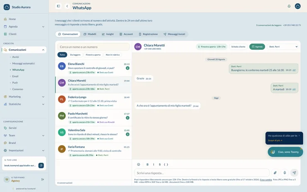Click Valentina Sala's VS avatar
The height and width of the screenshot is (192, 307).
point(62,132)
